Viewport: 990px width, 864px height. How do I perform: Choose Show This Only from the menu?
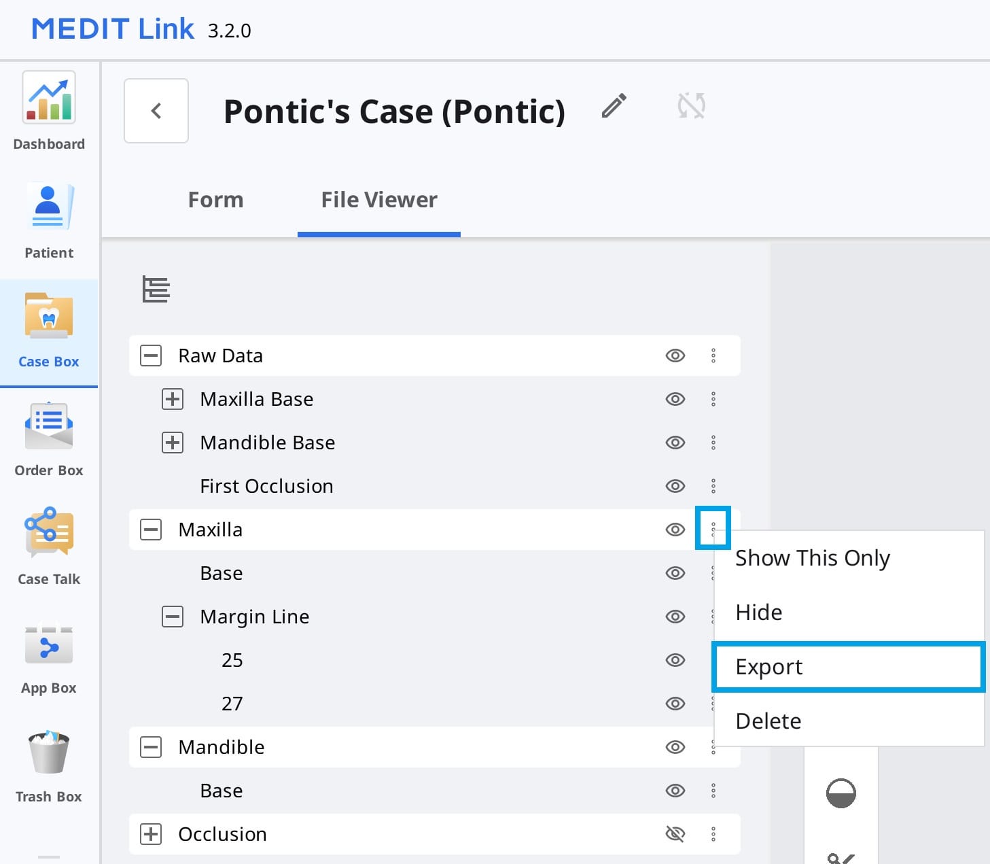point(849,558)
